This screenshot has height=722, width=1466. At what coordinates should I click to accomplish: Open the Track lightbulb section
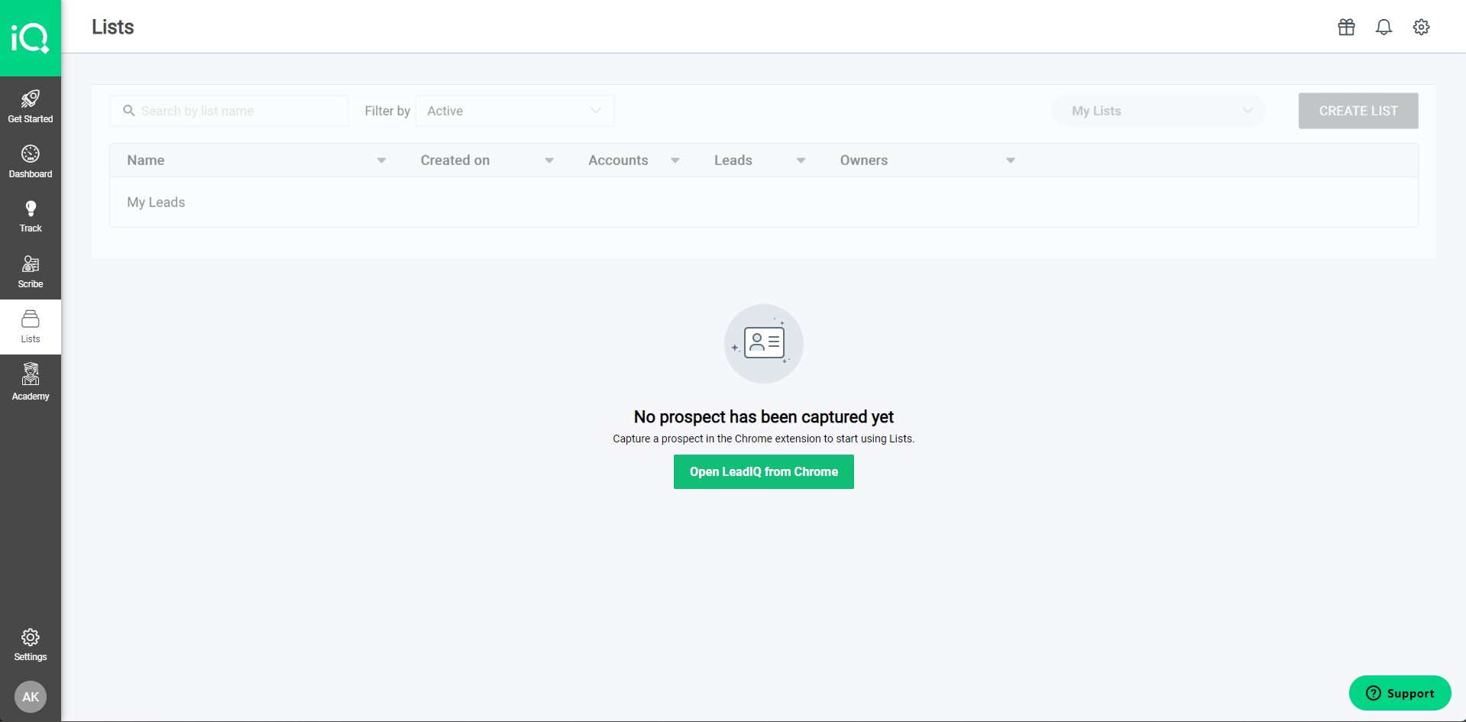[x=31, y=216]
